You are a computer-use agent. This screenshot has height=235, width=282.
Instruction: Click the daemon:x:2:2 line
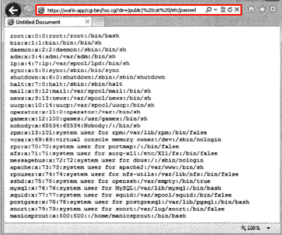click(x=68, y=49)
